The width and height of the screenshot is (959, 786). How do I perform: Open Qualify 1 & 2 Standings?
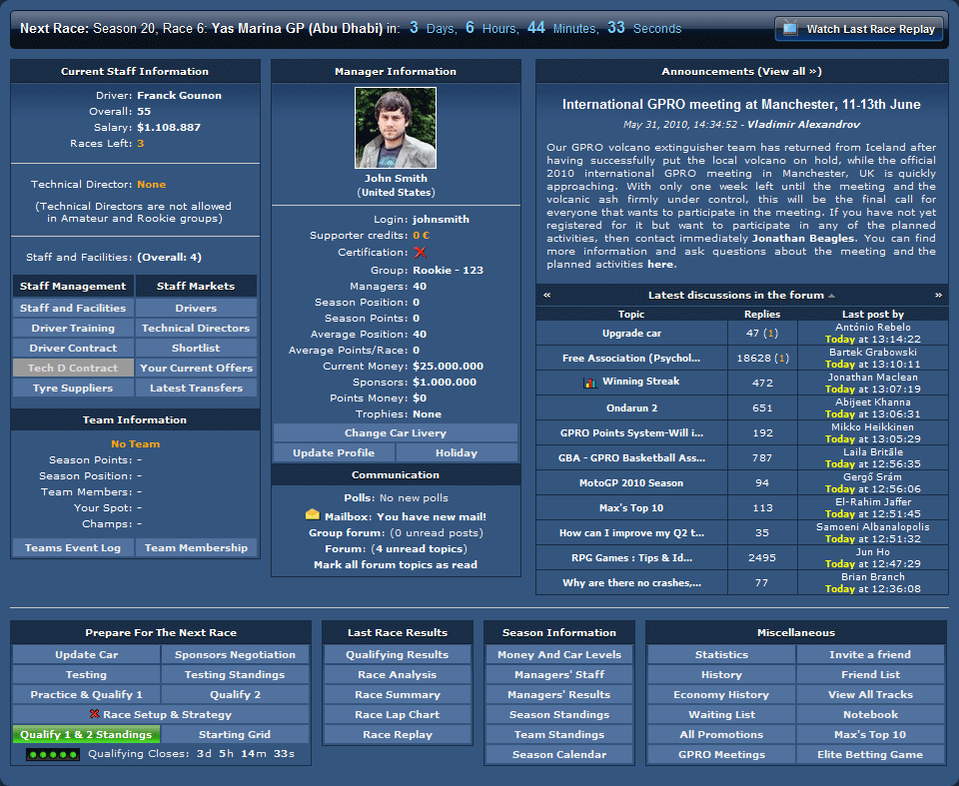click(x=85, y=735)
